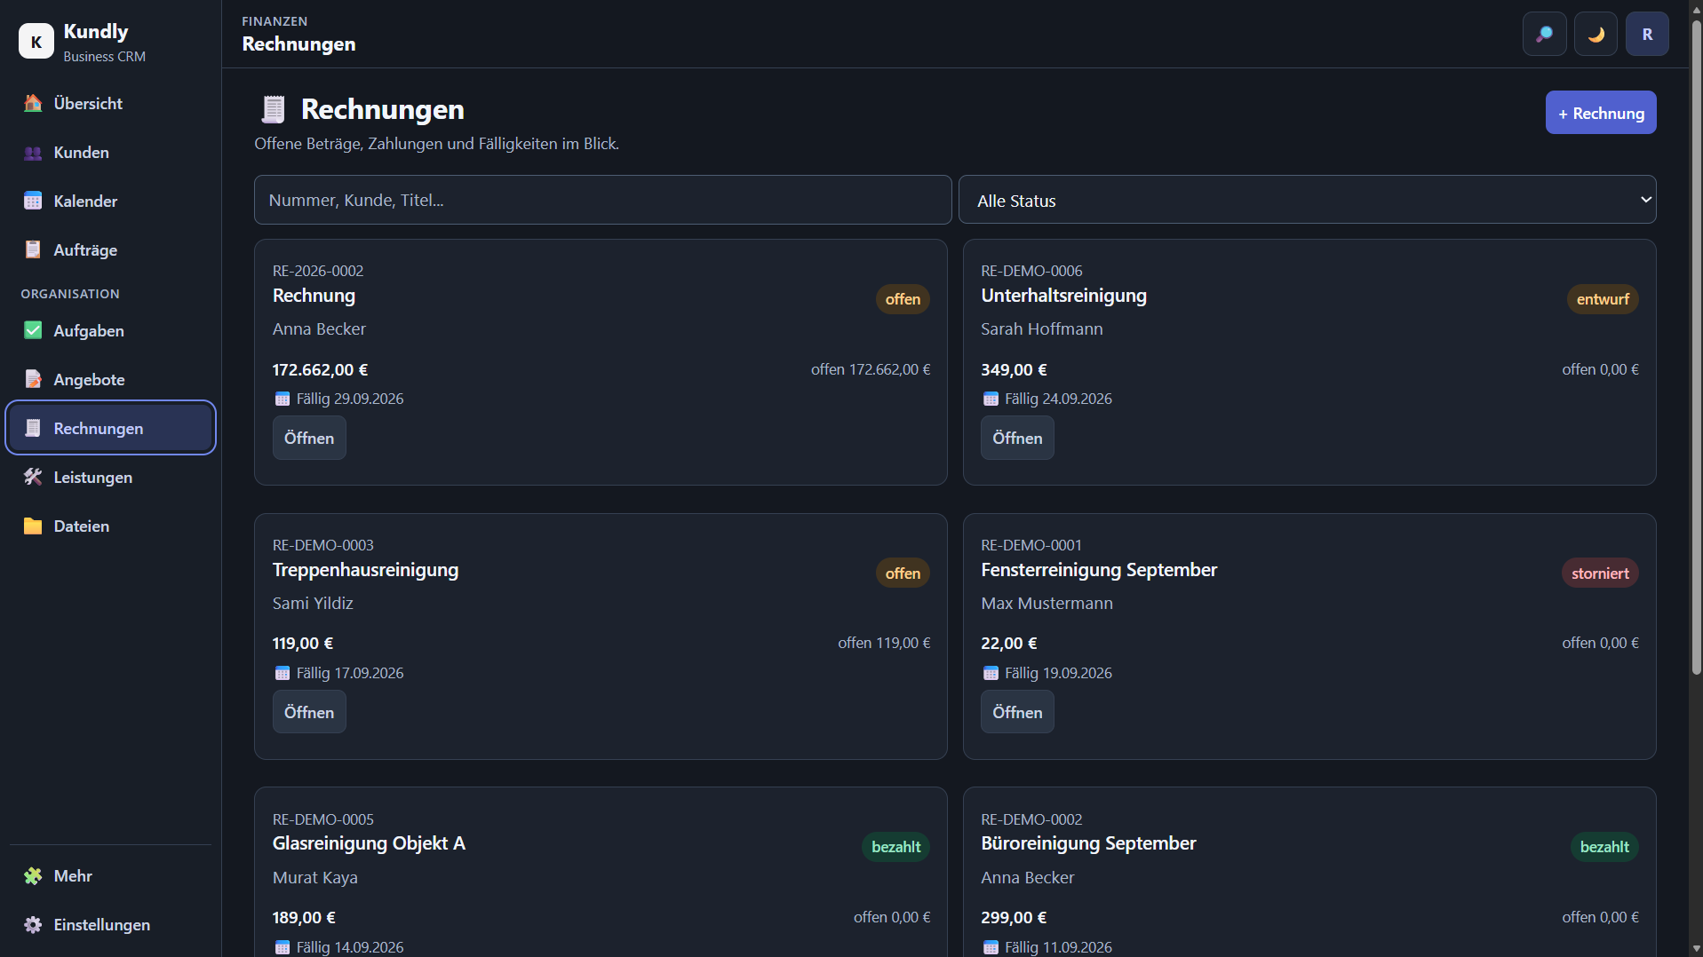Focus the Nummer, Kunde, Titel search field

(x=602, y=200)
